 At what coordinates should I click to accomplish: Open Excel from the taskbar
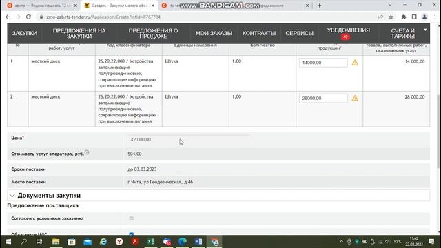[x=151, y=242]
